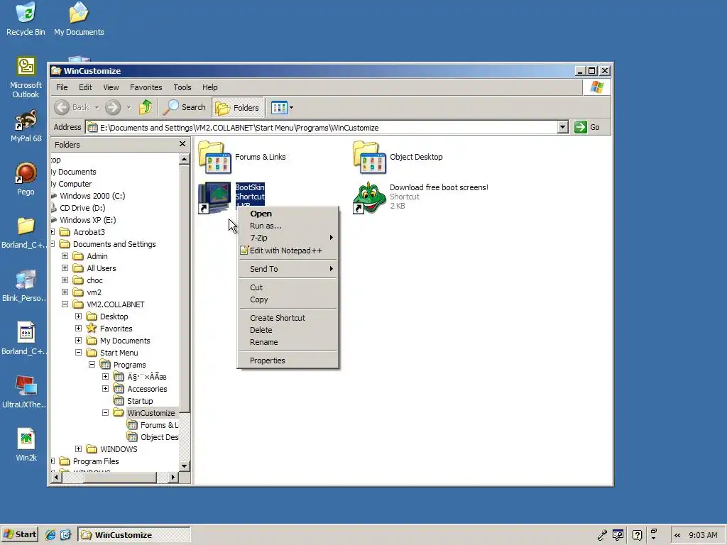
Task: Click folder tree scroll down arrow
Action: (184, 466)
